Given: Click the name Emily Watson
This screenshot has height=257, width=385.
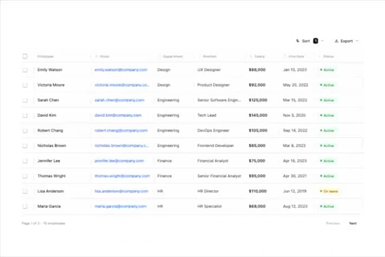Looking at the screenshot, I should pyautogui.click(x=49, y=70).
